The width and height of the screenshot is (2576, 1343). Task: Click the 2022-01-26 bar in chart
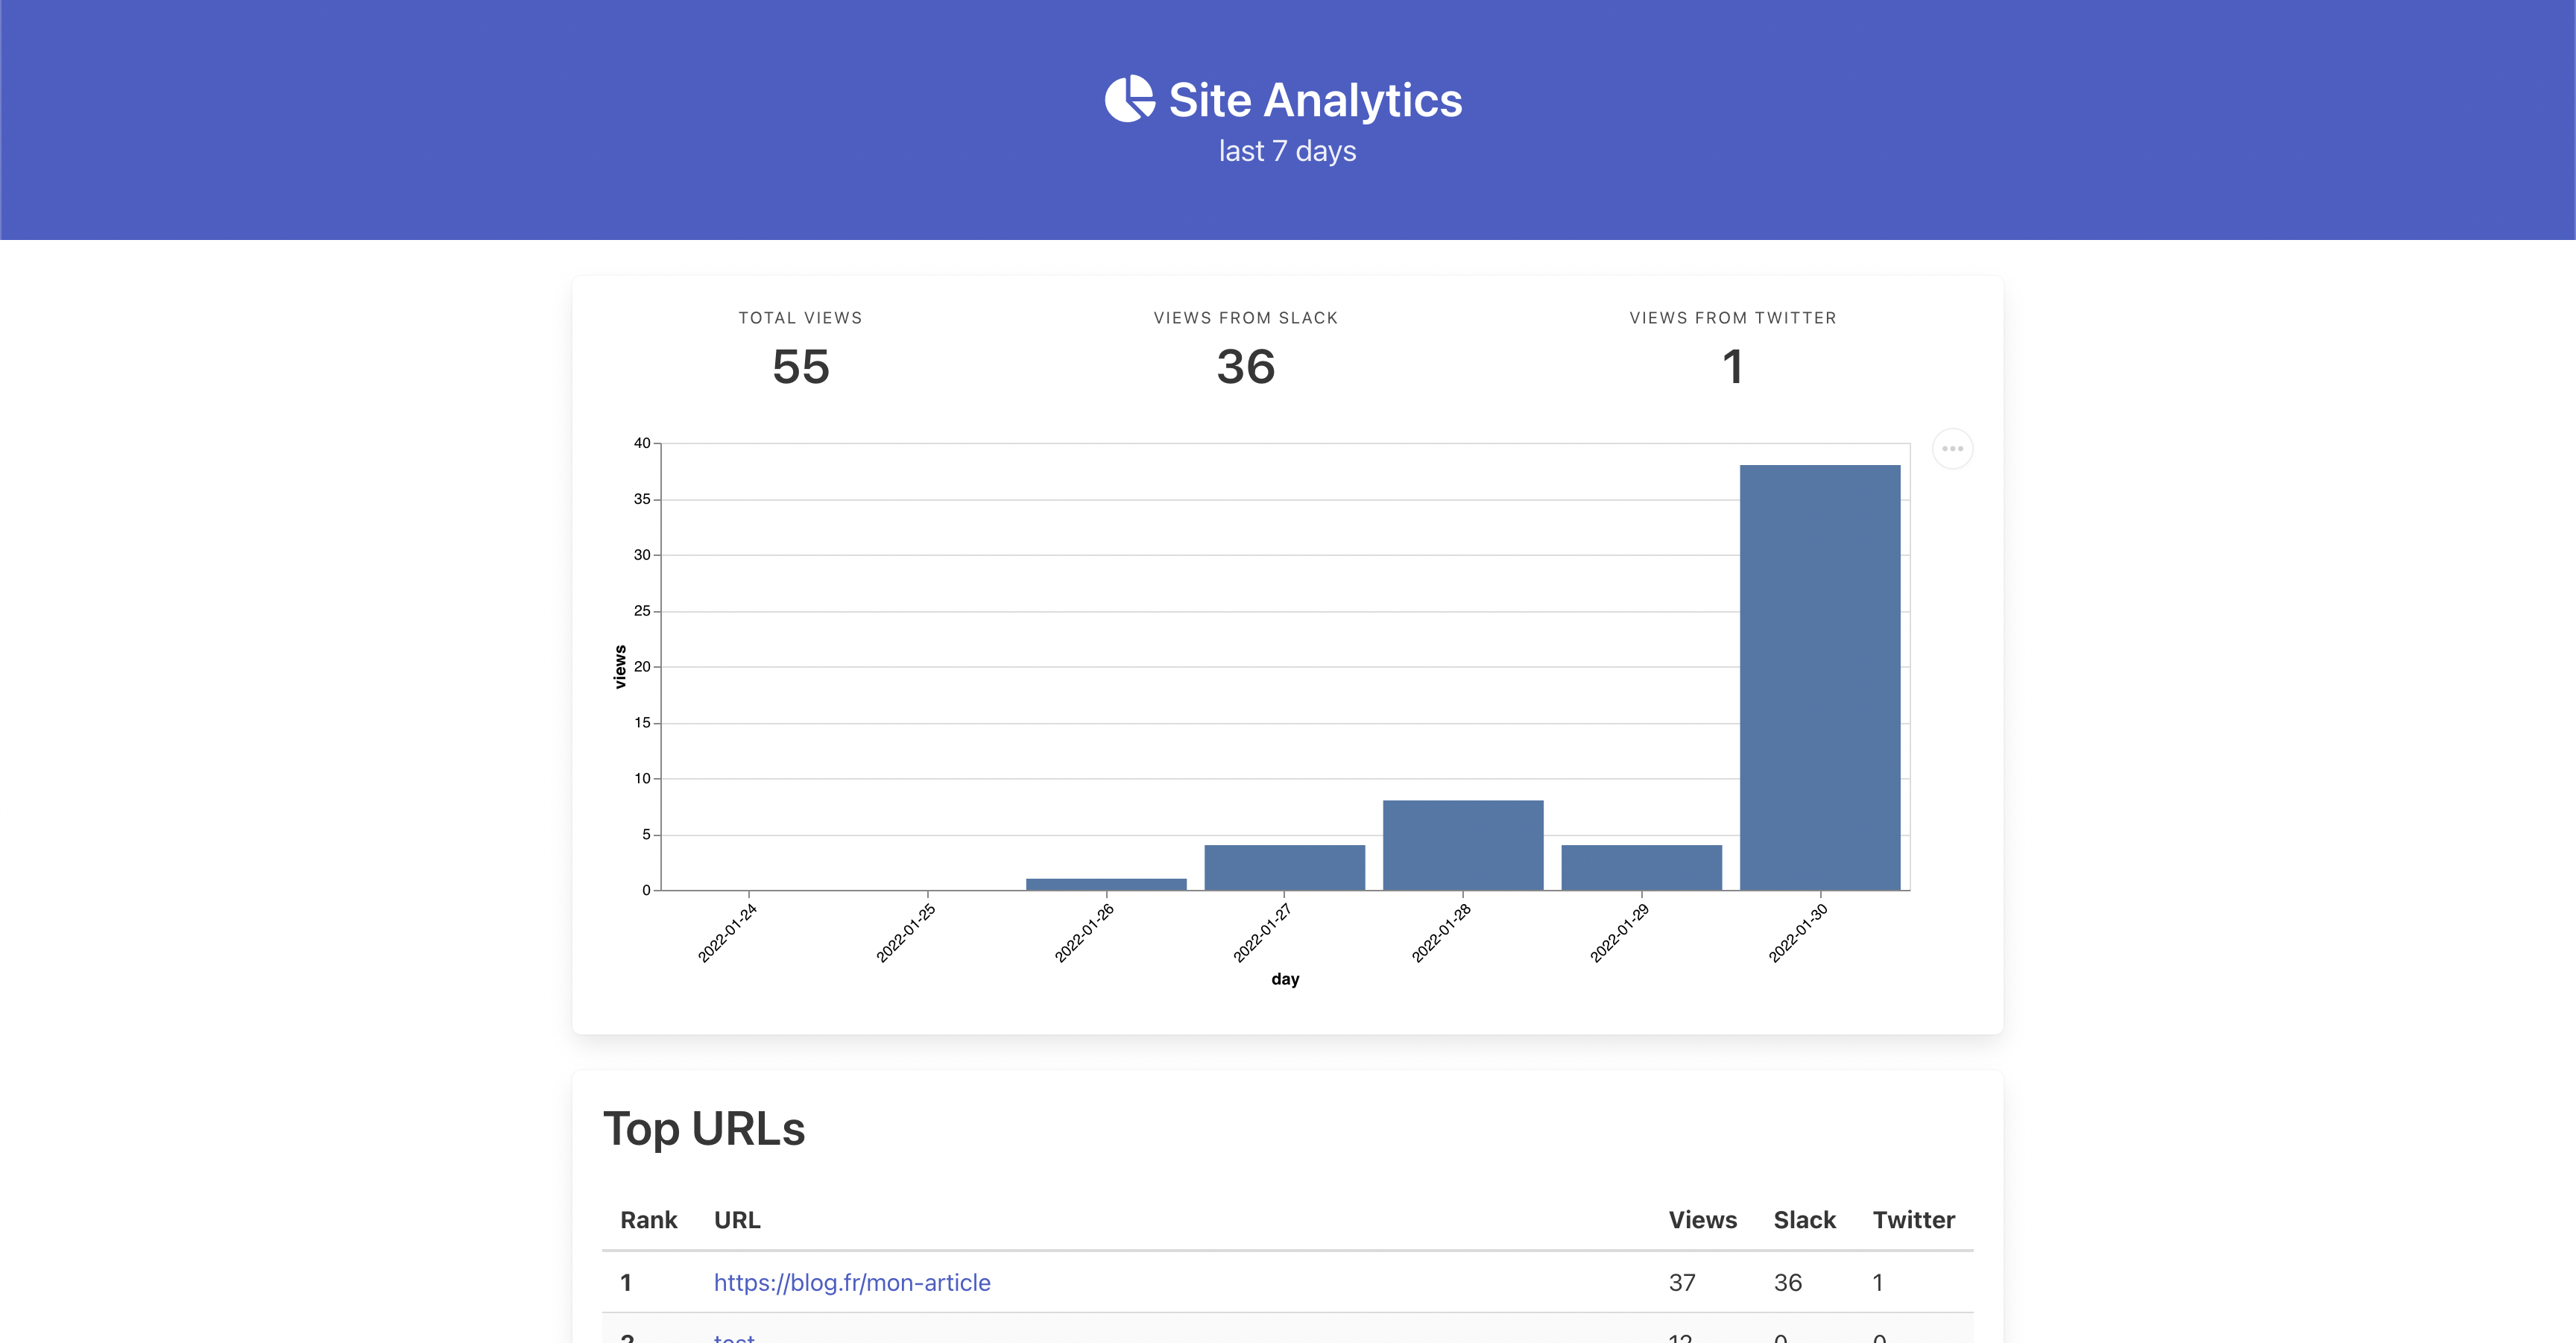[x=1106, y=884]
